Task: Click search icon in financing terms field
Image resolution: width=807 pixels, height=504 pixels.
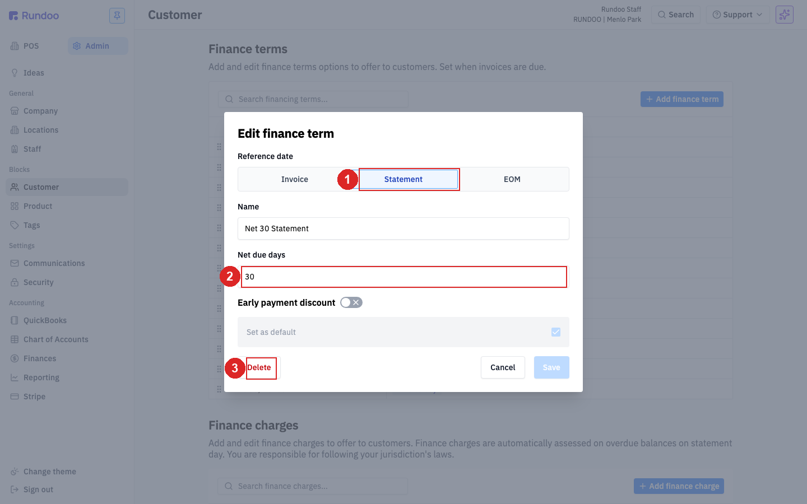Action: tap(229, 99)
